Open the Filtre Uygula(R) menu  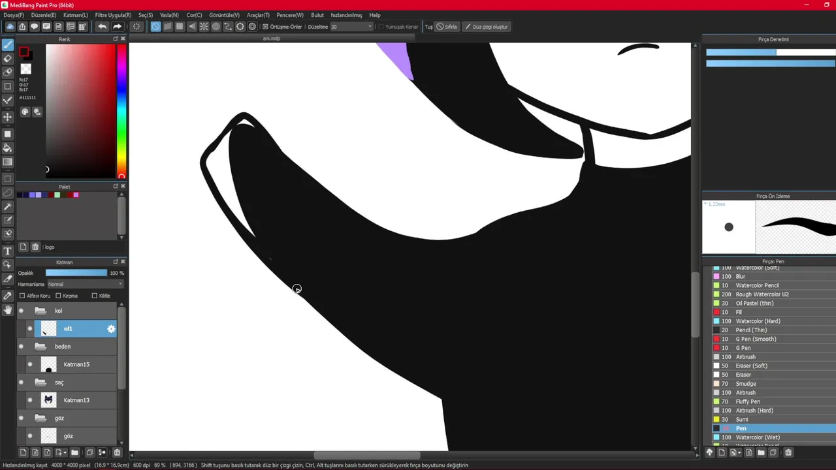(x=113, y=15)
